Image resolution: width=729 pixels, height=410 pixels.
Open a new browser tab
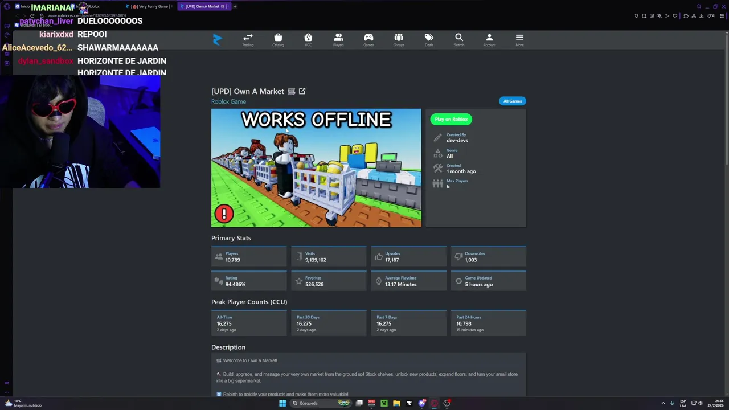click(235, 6)
